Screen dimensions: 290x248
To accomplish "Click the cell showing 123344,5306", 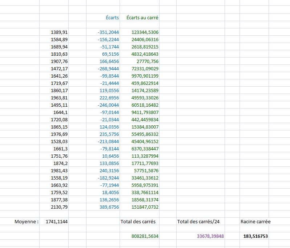I will (x=145, y=32).
